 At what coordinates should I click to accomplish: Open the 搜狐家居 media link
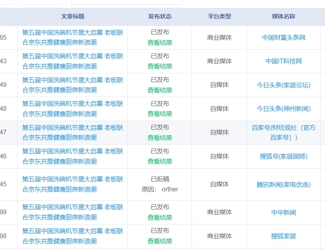283,236
